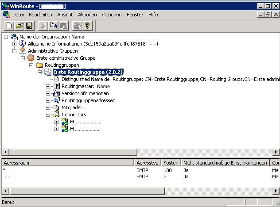This screenshot has width=280, height=207.
Task: Select Distinguished Name der Routinggruppe row
Action: [171, 79]
